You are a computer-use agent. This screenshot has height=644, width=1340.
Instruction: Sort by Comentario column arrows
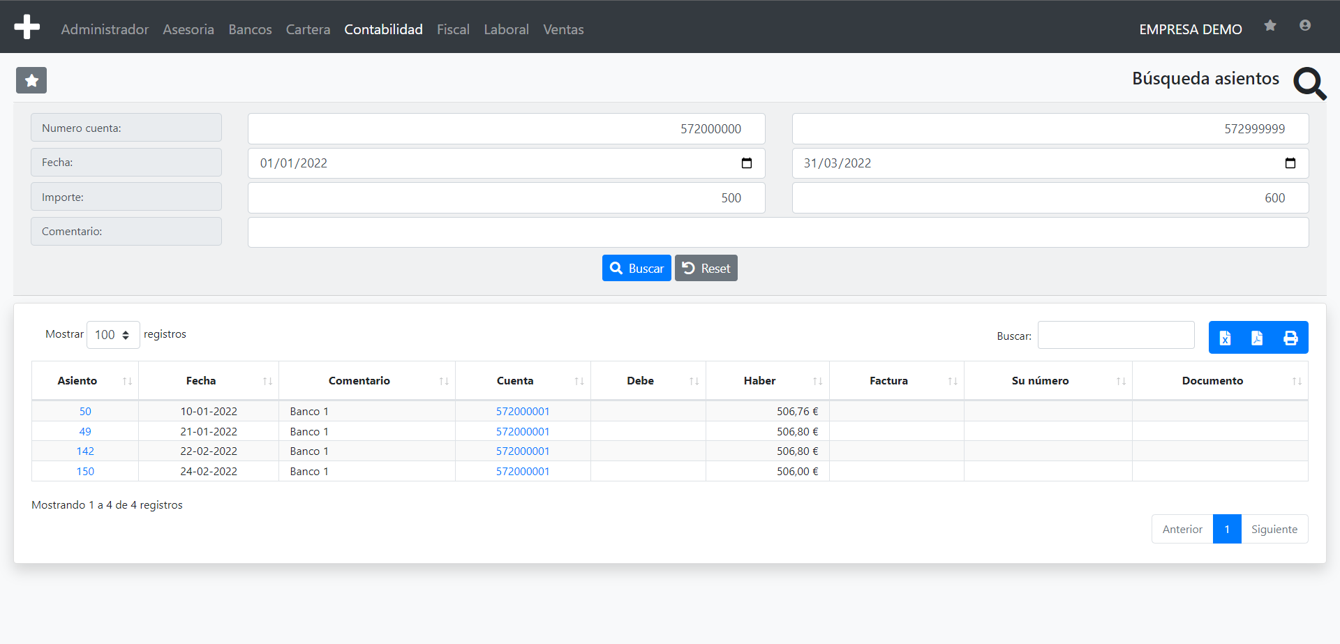[x=444, y=381]
